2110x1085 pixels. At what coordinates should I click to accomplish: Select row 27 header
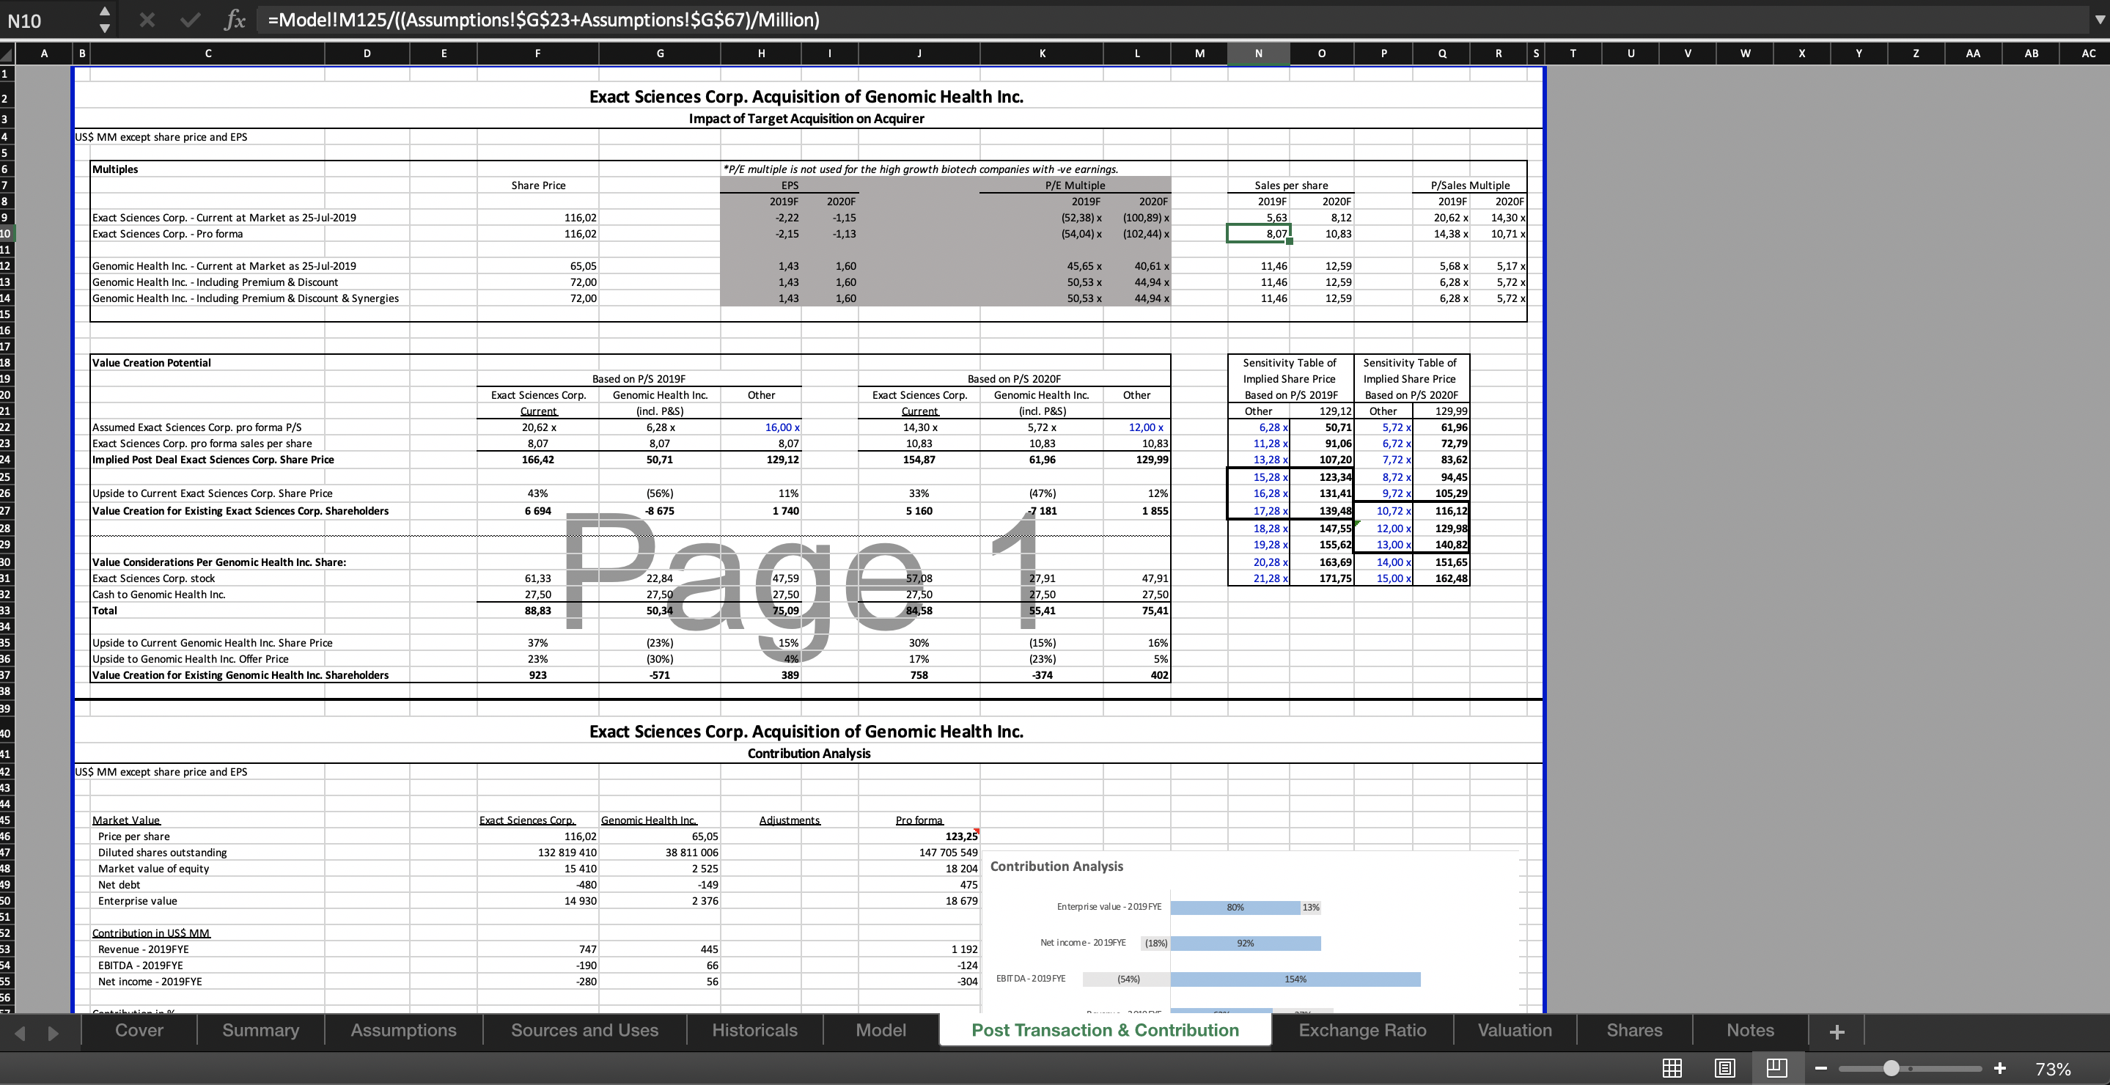coord(7,511)
